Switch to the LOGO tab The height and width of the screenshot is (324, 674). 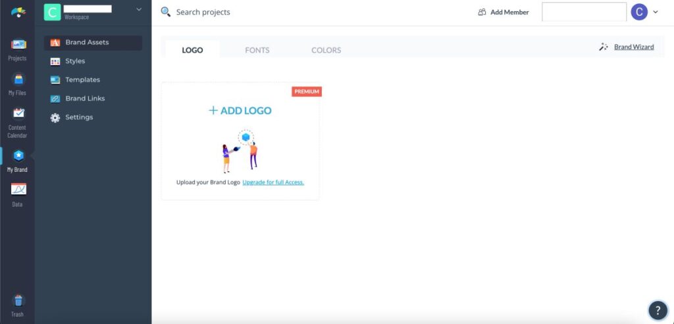click(x=192, y=50)
